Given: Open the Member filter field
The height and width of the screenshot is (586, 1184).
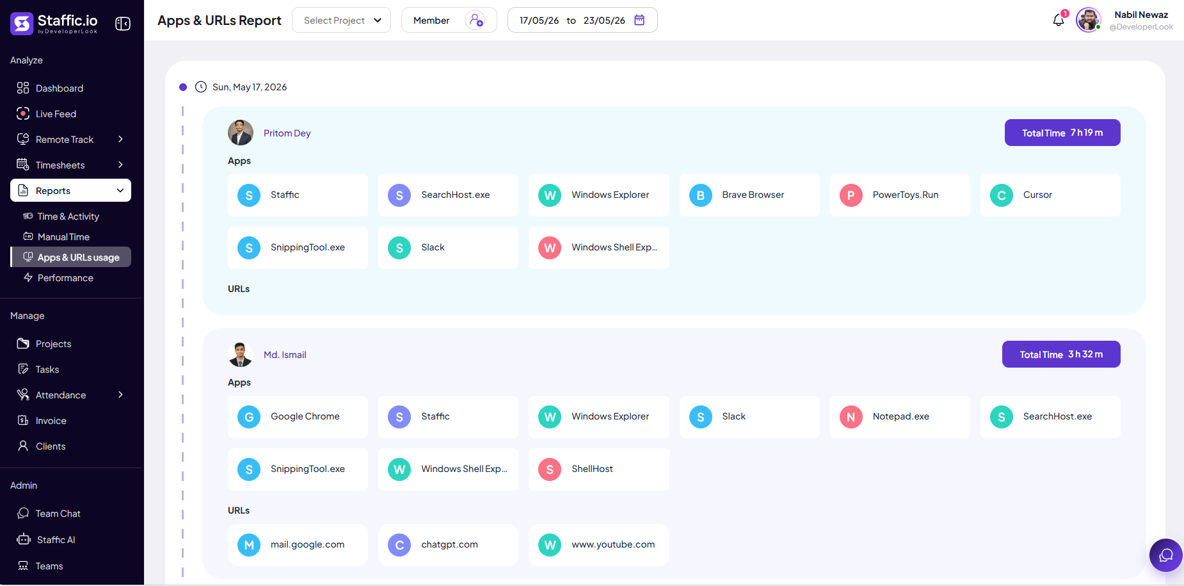Looking at the screenshot, I should coord(449,20).
